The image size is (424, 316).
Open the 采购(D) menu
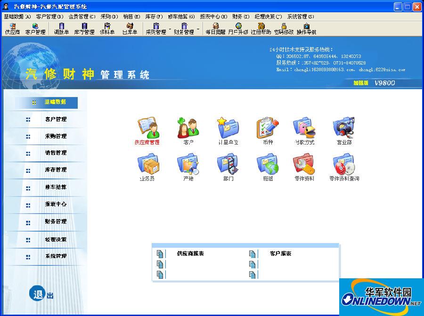click(109, 16)
